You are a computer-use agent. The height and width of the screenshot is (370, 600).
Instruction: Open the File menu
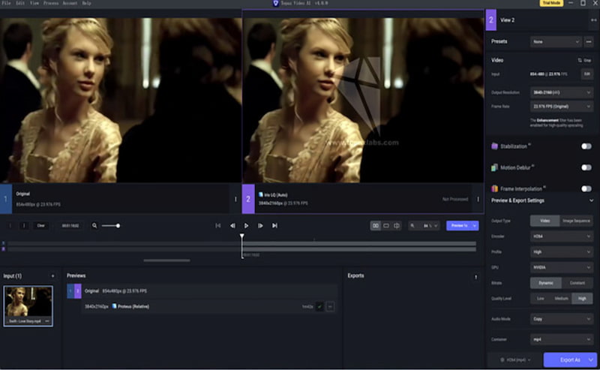pyautogui.click(x=7, y=3)
